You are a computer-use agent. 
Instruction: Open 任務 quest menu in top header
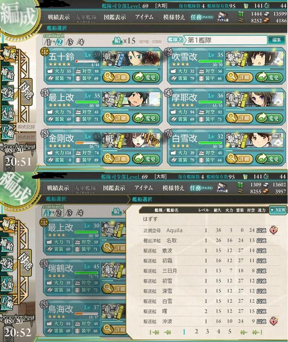[x=202, y=17]
